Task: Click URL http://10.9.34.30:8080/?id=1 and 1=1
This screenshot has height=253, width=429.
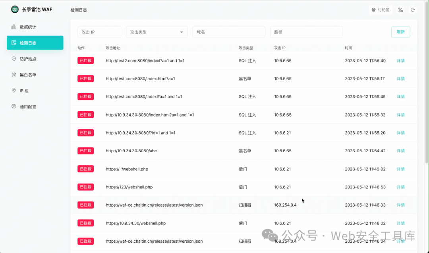Action: 141,133
